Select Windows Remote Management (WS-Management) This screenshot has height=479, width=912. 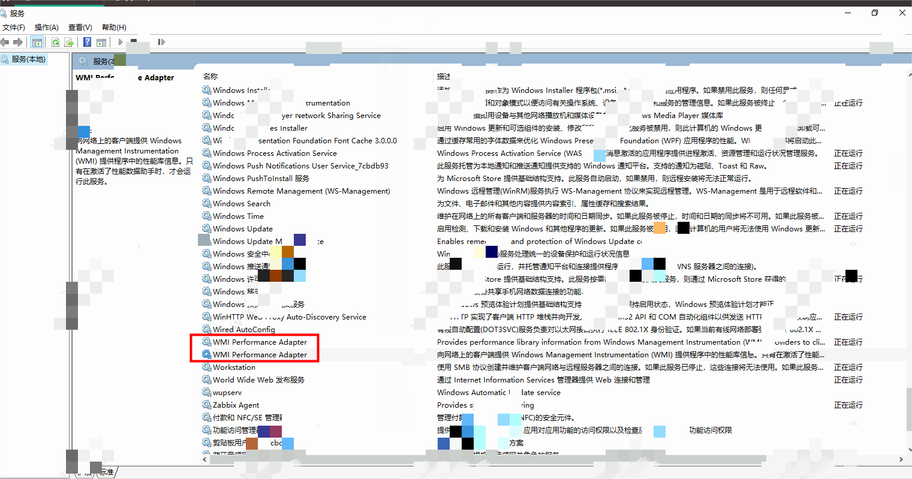302,191
